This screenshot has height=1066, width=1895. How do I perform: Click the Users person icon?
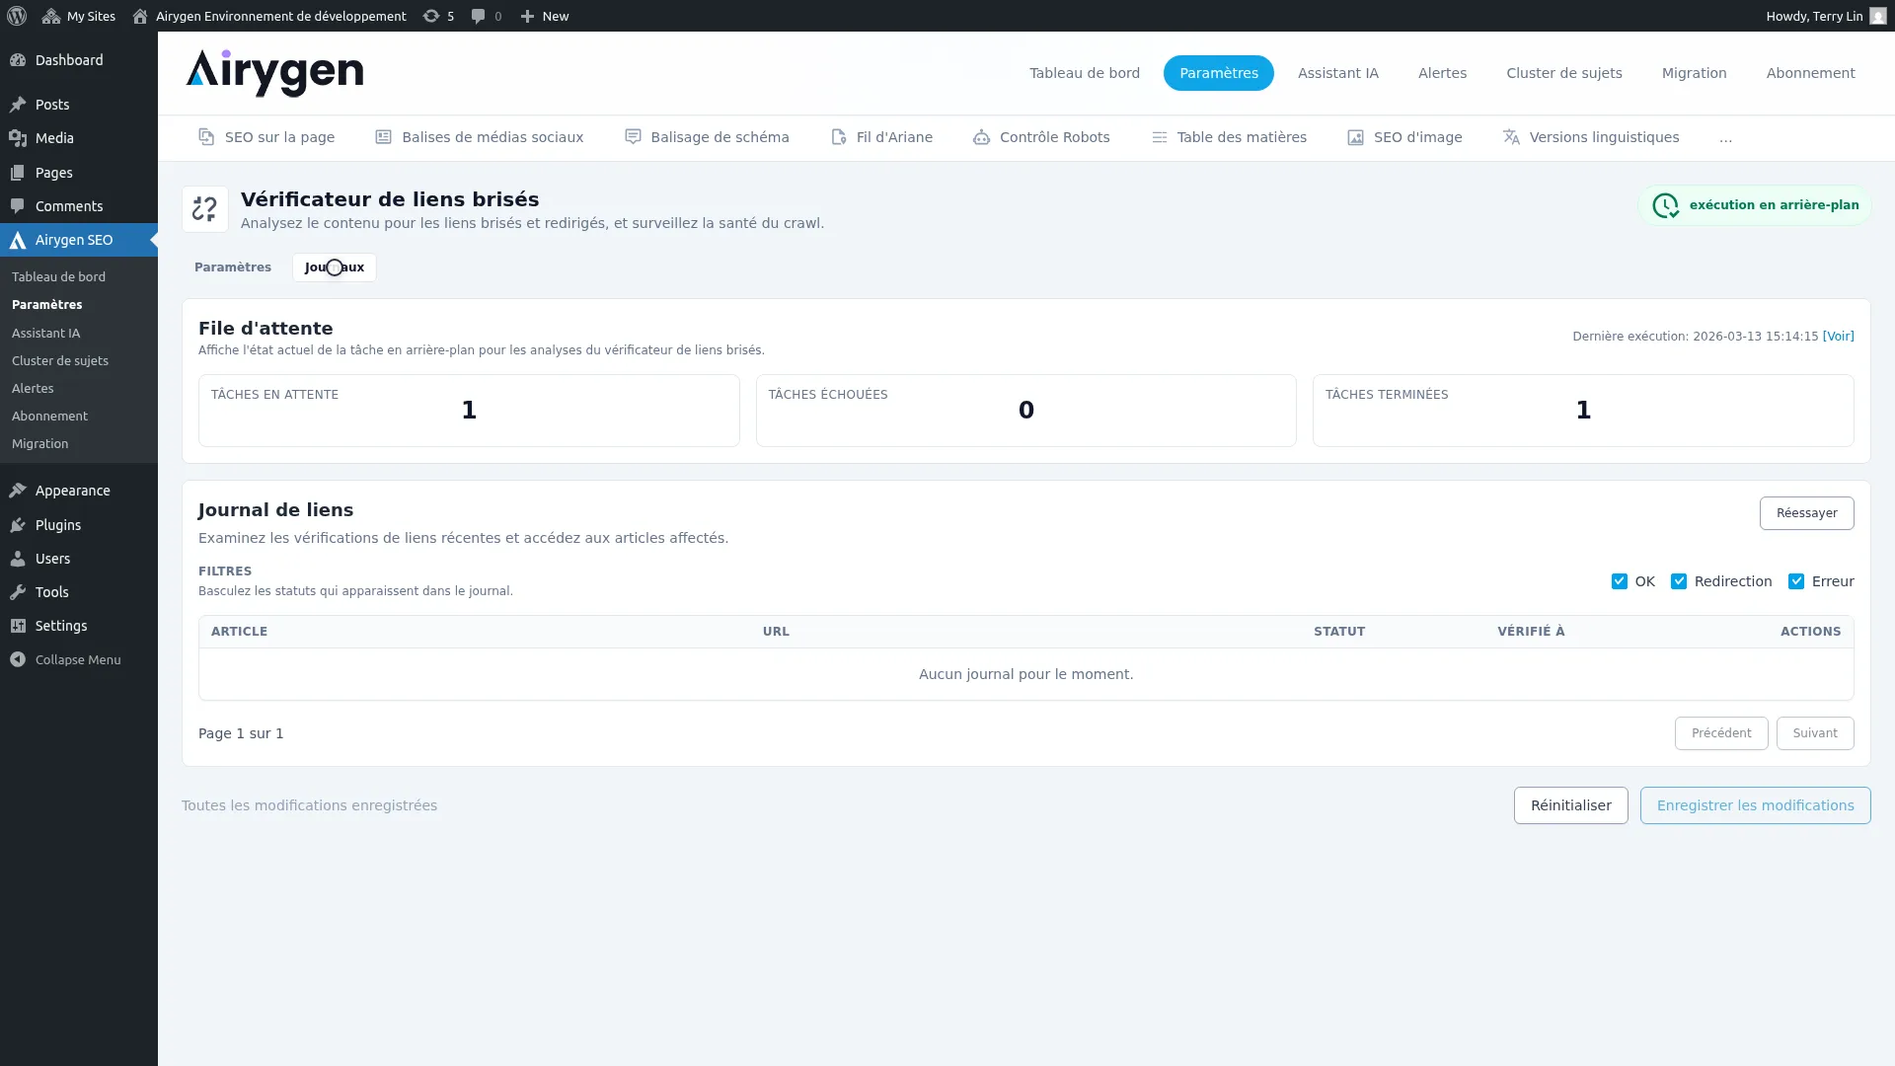[x=18, y=559]
